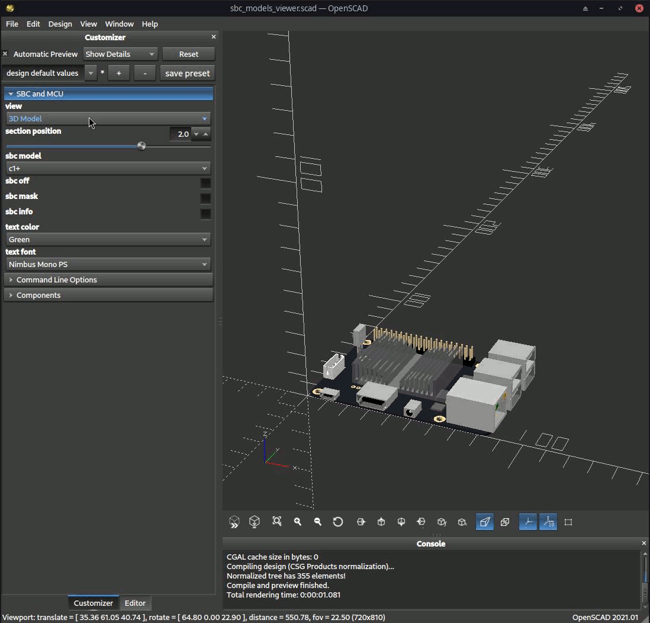Viewport: 650px width, 623px height.
Task: Switch to the Editor tab
Action: tap(135, 603)
